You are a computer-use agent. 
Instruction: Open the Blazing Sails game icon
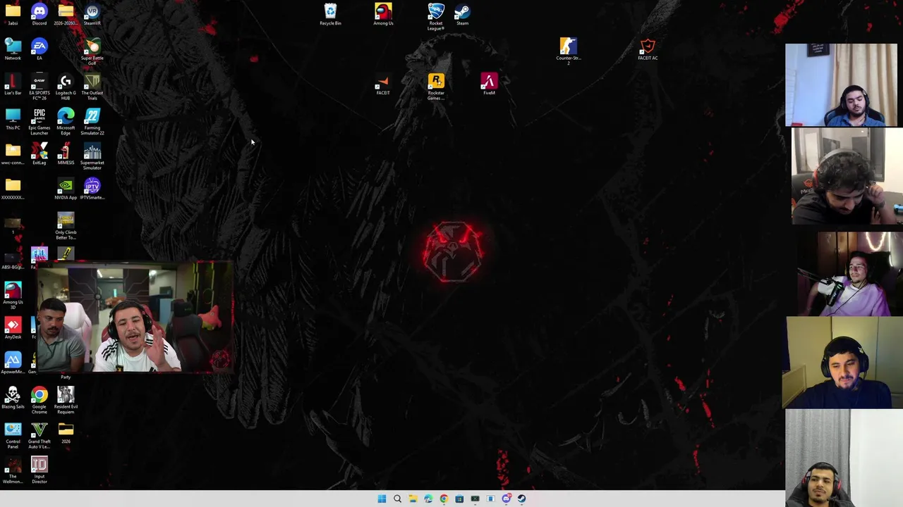coord(13,398)
